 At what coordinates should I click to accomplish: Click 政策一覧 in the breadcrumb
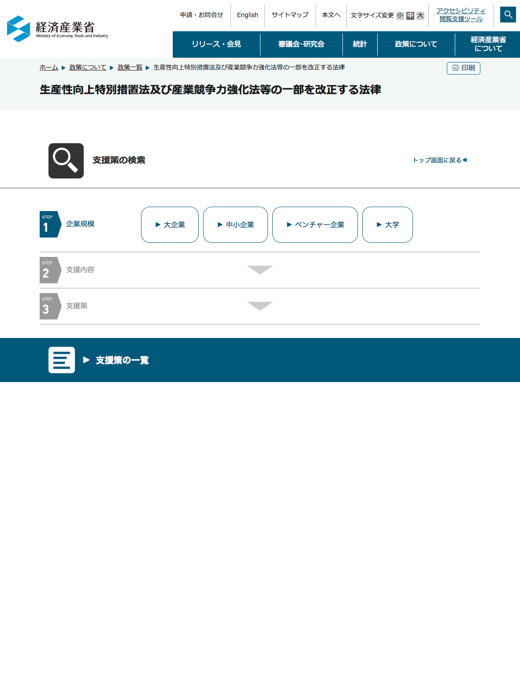(x=130, y=67)
